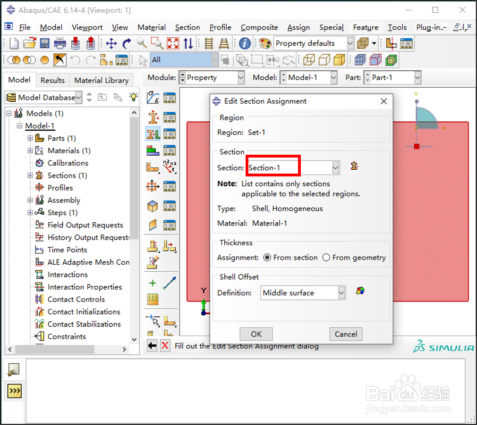Click the red X cancel procedure icon
The image size is (477, 425).
click(x=165, y=345)
